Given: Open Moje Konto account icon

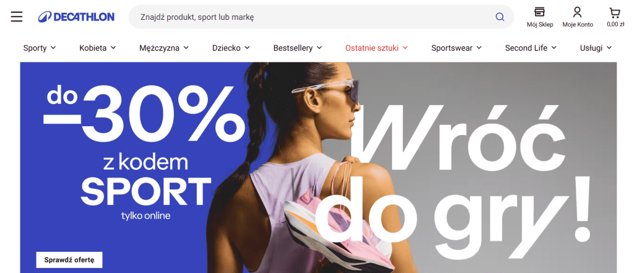Looking at the screenshot, I should point(578,12).
